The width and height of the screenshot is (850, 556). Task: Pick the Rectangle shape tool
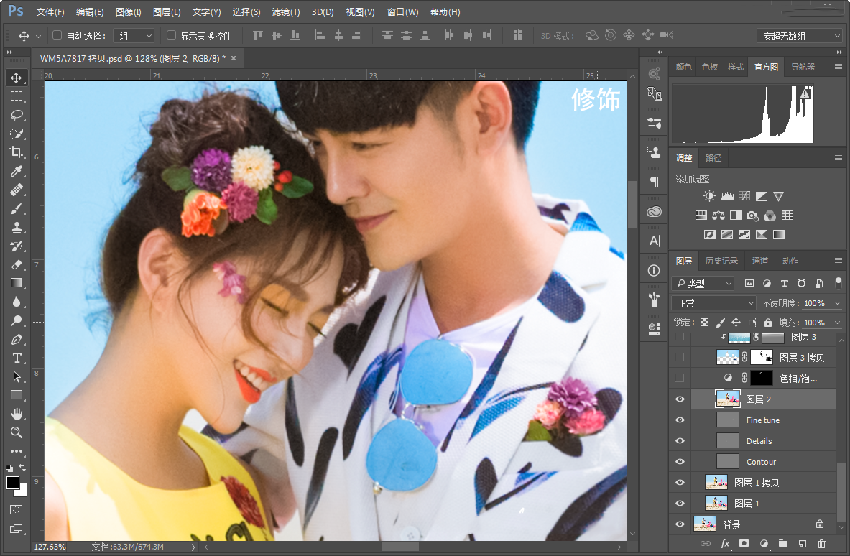click(17, 396)
